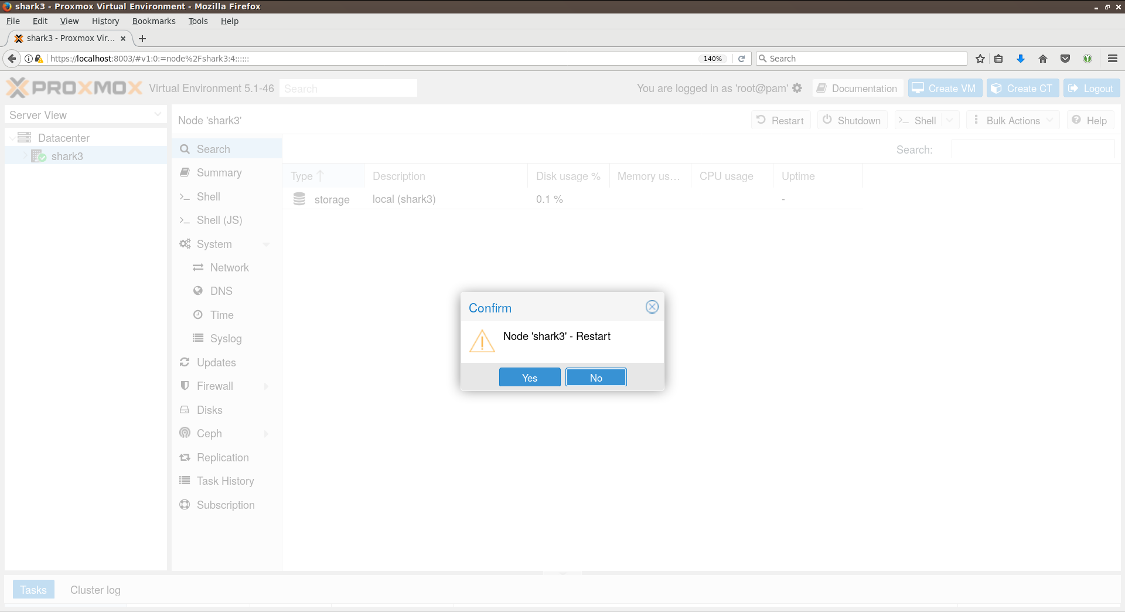Image resolution: width=1125 pixels, height=612 pixels.
Task: Open Task History
Action: point(227,481)
